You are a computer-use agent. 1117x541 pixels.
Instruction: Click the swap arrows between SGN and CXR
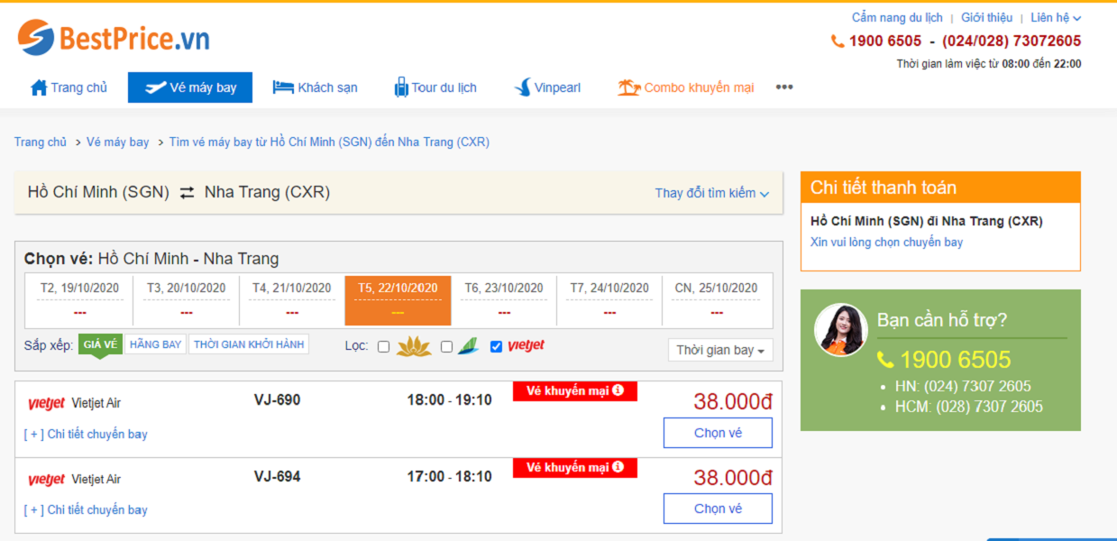[x=187, y=192]
